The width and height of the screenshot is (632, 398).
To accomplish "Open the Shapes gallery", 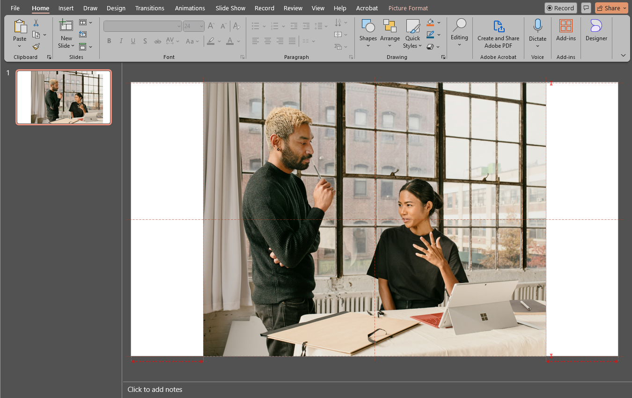I will pyautogui.click(x=368, y=33).
